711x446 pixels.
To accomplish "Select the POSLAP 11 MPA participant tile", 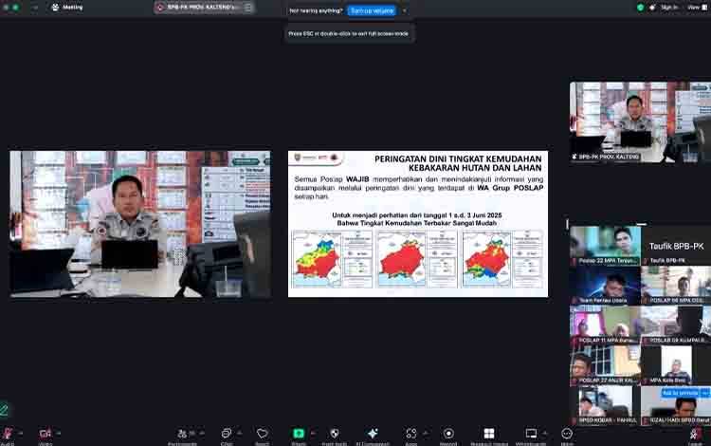I will (606, 325).
